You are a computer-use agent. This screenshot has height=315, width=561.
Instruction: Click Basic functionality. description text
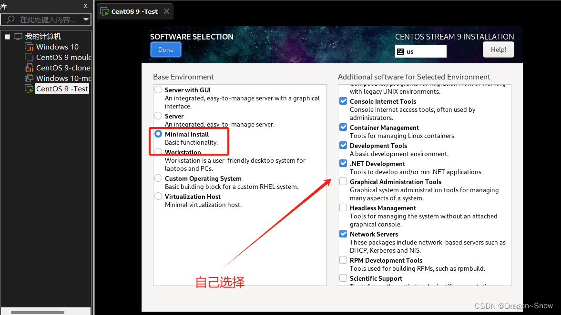191,142
